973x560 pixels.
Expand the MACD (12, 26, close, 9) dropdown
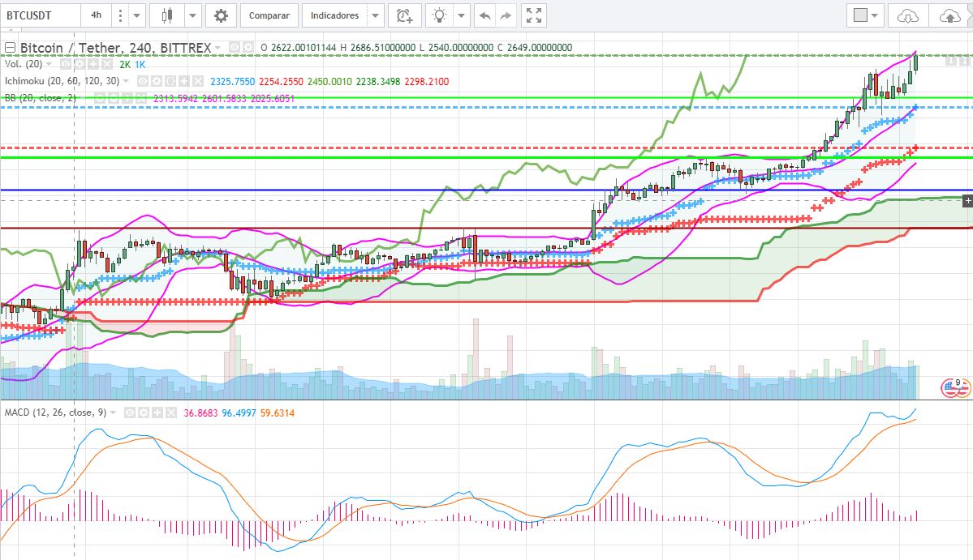(113, 413)
